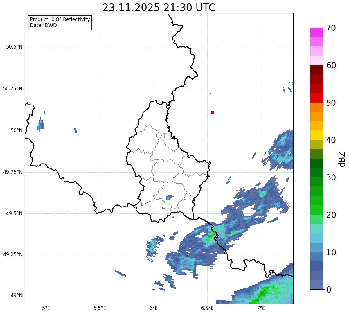
Task: Click the '50.5°N' latitude label
Action: tap(14, 47)
